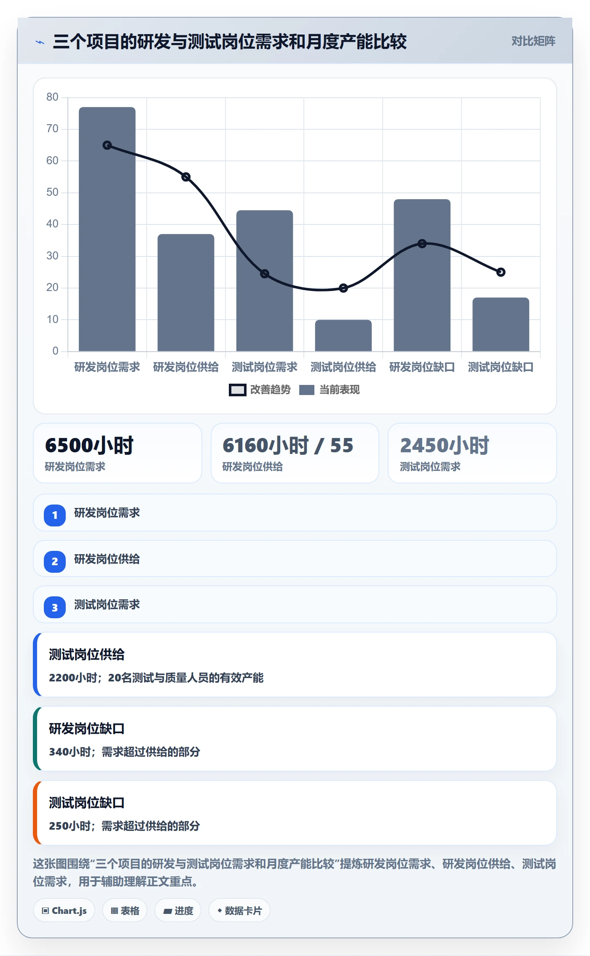The width and height of the screenshot is (590, 956).
Task: Click the trend line point at value 55
Action: [186, 177]
